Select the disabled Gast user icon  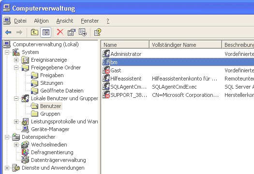pos(106,70)
